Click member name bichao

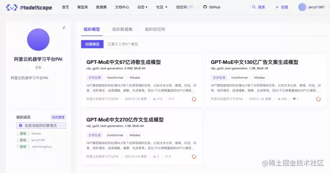pos(36,134)
